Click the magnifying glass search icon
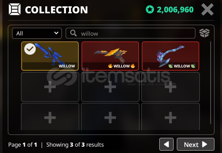222x153 pixels. (73, 33)
